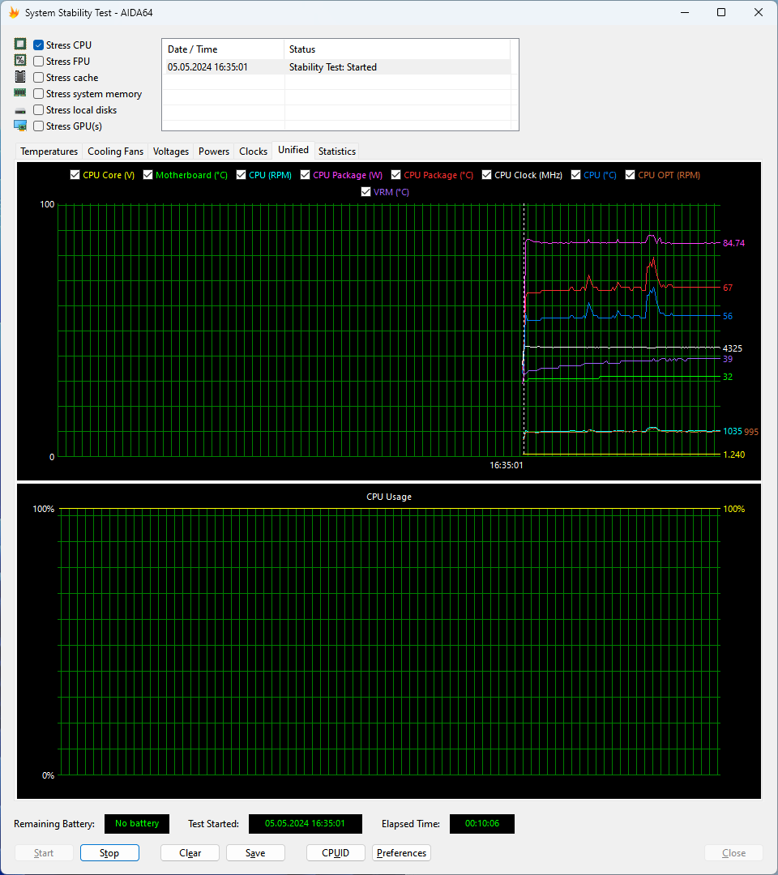Click the CPU chip icon beside Stress CPU
Screen dimensions: 778x875
pyautogui.click(x=20, y=44)
